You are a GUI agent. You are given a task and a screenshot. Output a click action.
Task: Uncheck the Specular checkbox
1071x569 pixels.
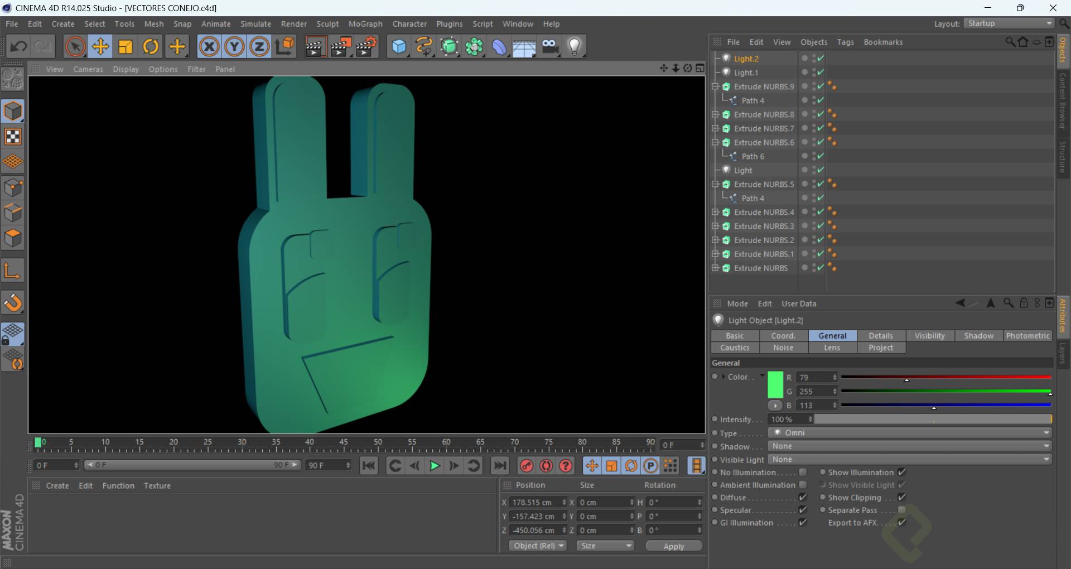[803, 510]
